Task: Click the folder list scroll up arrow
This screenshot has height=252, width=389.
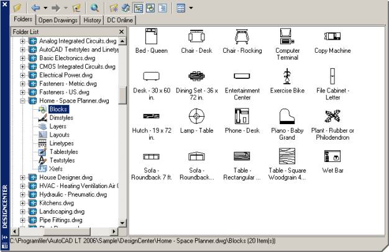Action: point(122,41)
